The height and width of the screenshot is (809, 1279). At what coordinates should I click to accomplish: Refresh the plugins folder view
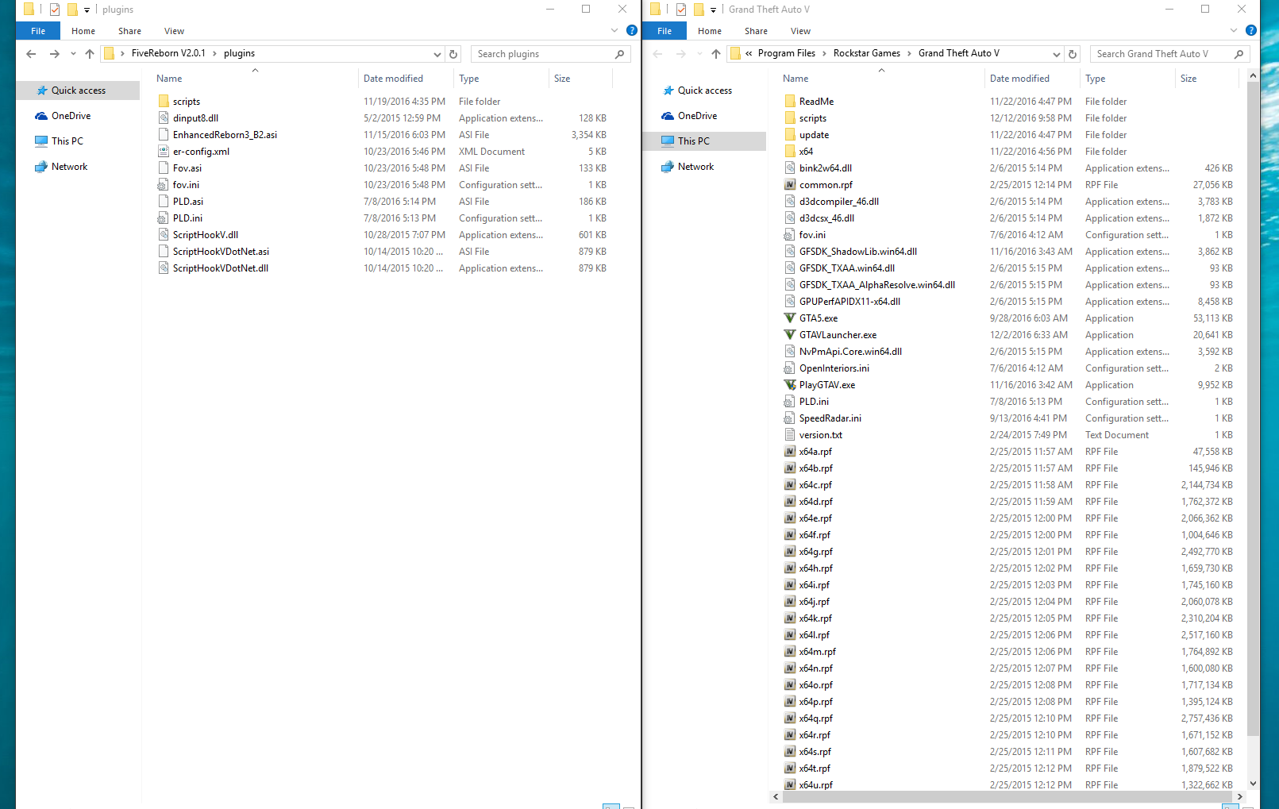click(x=453, y=54)
